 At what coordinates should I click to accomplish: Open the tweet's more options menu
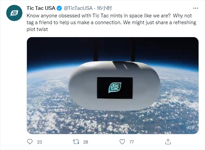coord(195,8)
